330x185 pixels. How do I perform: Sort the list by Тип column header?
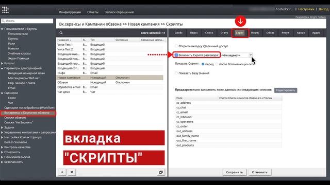coord(102,40)
